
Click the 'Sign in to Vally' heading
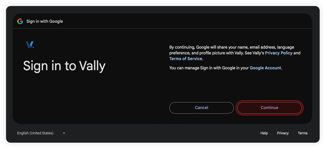click(64, 66)
